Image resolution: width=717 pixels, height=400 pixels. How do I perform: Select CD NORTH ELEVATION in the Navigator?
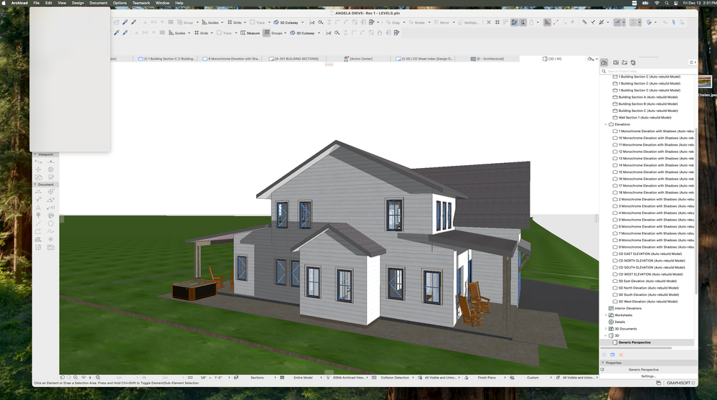tap(652, 261)
